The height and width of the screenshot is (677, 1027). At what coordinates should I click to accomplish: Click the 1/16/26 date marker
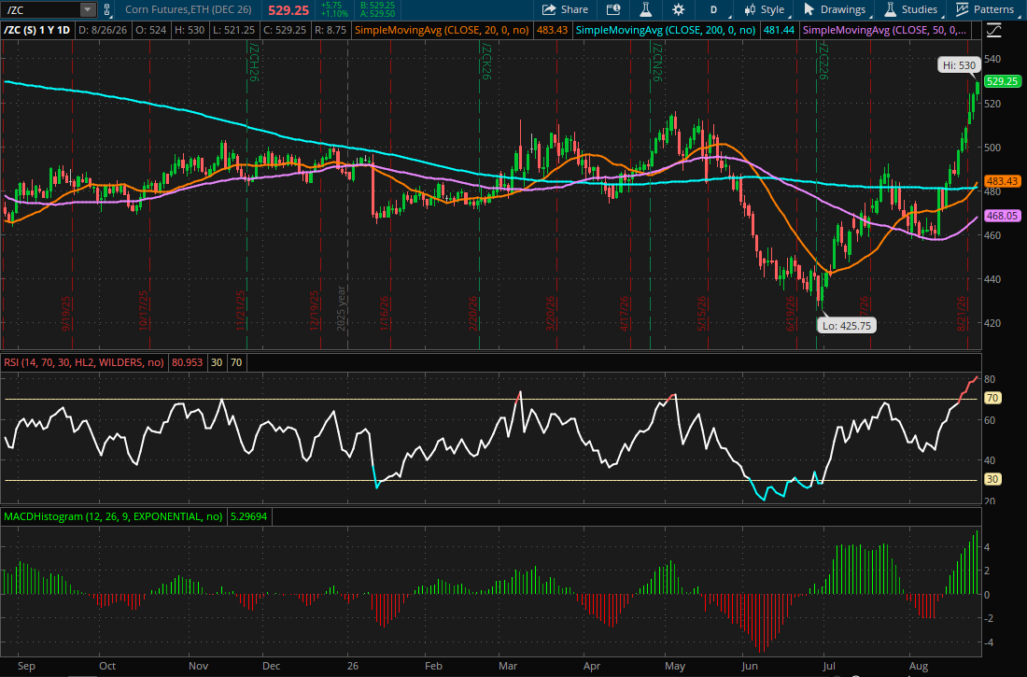click(x=385, y=313)
